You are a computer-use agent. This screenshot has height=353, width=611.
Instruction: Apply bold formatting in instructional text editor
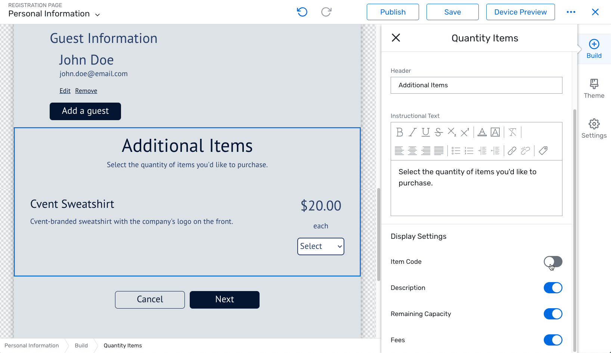point(399,132)
